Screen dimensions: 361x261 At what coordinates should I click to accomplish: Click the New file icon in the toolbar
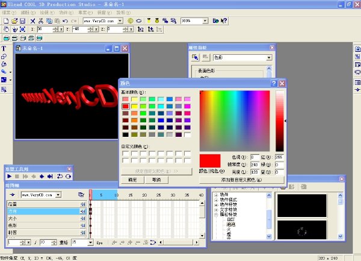(6, 21)
